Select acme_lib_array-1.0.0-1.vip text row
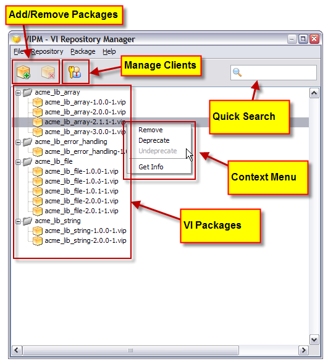Screen dimensions: 328x364 (x=85, y=102)
